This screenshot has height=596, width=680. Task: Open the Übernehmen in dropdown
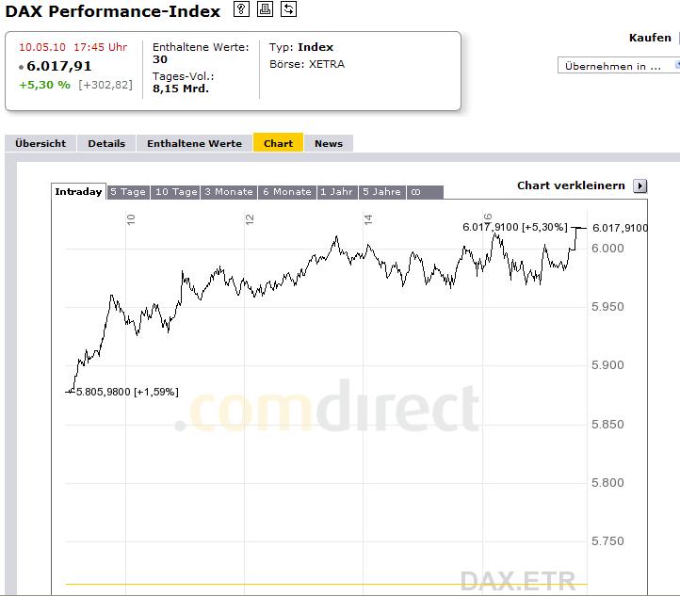618,66
